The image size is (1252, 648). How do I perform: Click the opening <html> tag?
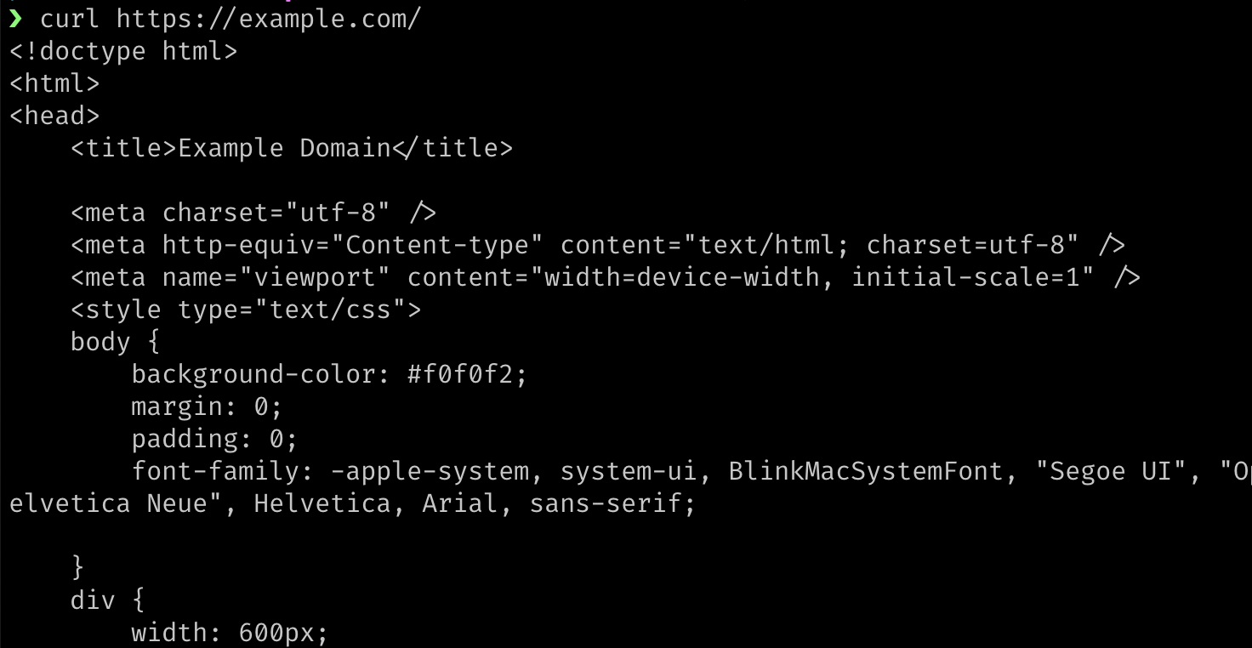pyautogui.click(x=54, y=83)
